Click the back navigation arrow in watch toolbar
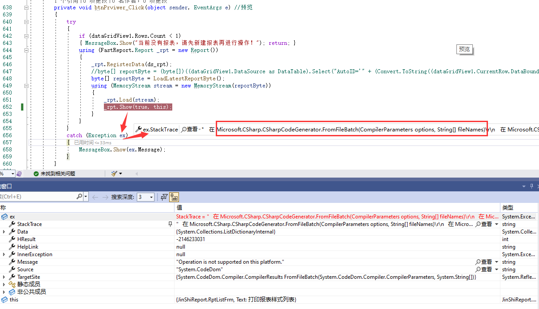This screenshot has width=539, height=309. [x=95, y=197]
